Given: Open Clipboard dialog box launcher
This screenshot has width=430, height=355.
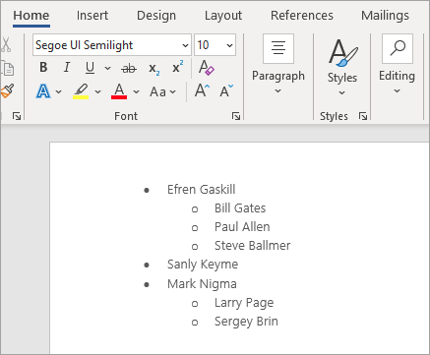Looking at the screenshot, I should pyautogui.click(x=17, y=116).
